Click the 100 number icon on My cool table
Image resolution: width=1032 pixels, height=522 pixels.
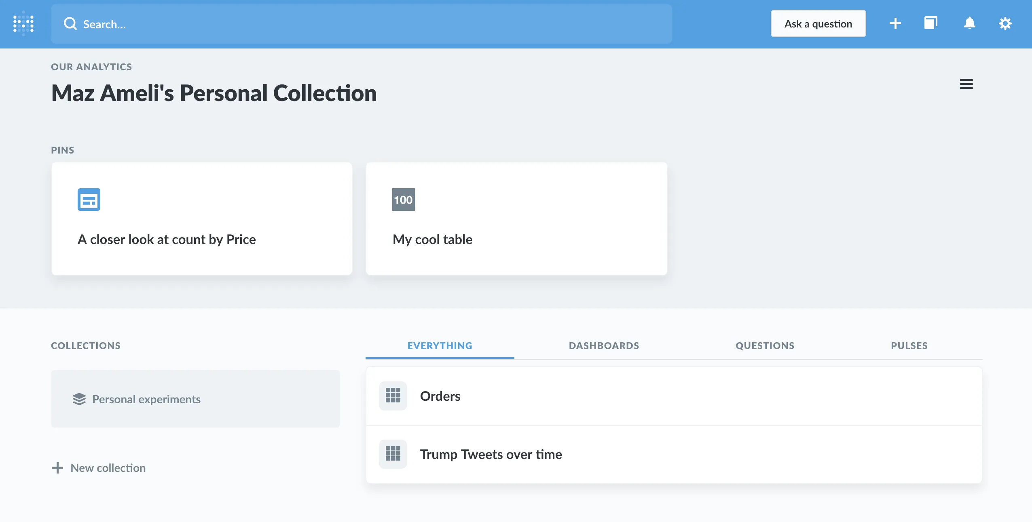pyautogui.click(x=403, y=200)
